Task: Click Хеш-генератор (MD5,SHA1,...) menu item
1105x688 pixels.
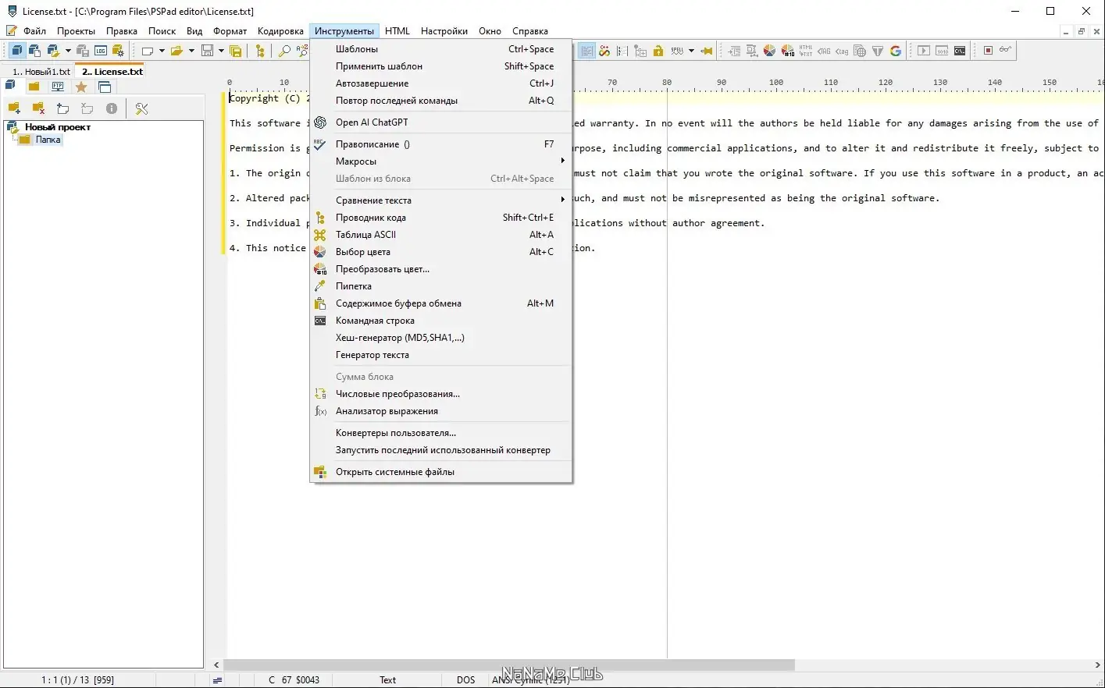Action: [441, 338]
